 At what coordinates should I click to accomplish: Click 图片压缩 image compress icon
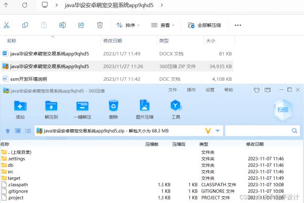pos(144,110)
